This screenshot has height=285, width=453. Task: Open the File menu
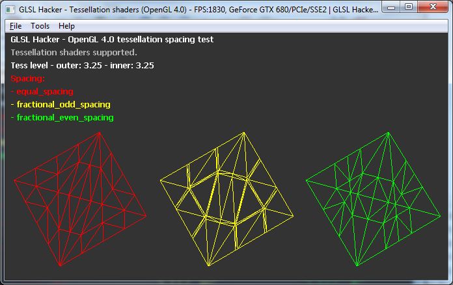16,26
